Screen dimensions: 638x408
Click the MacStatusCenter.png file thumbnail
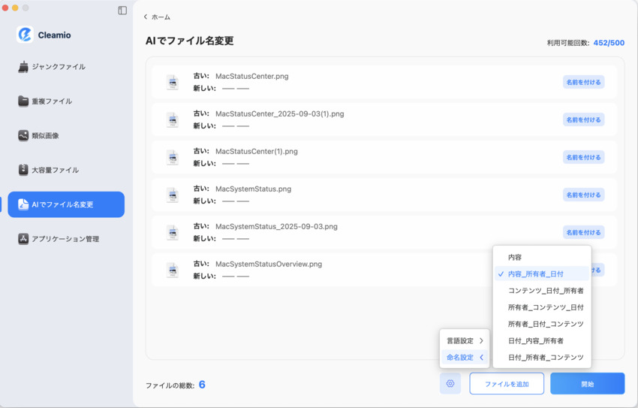coord(173,82)
